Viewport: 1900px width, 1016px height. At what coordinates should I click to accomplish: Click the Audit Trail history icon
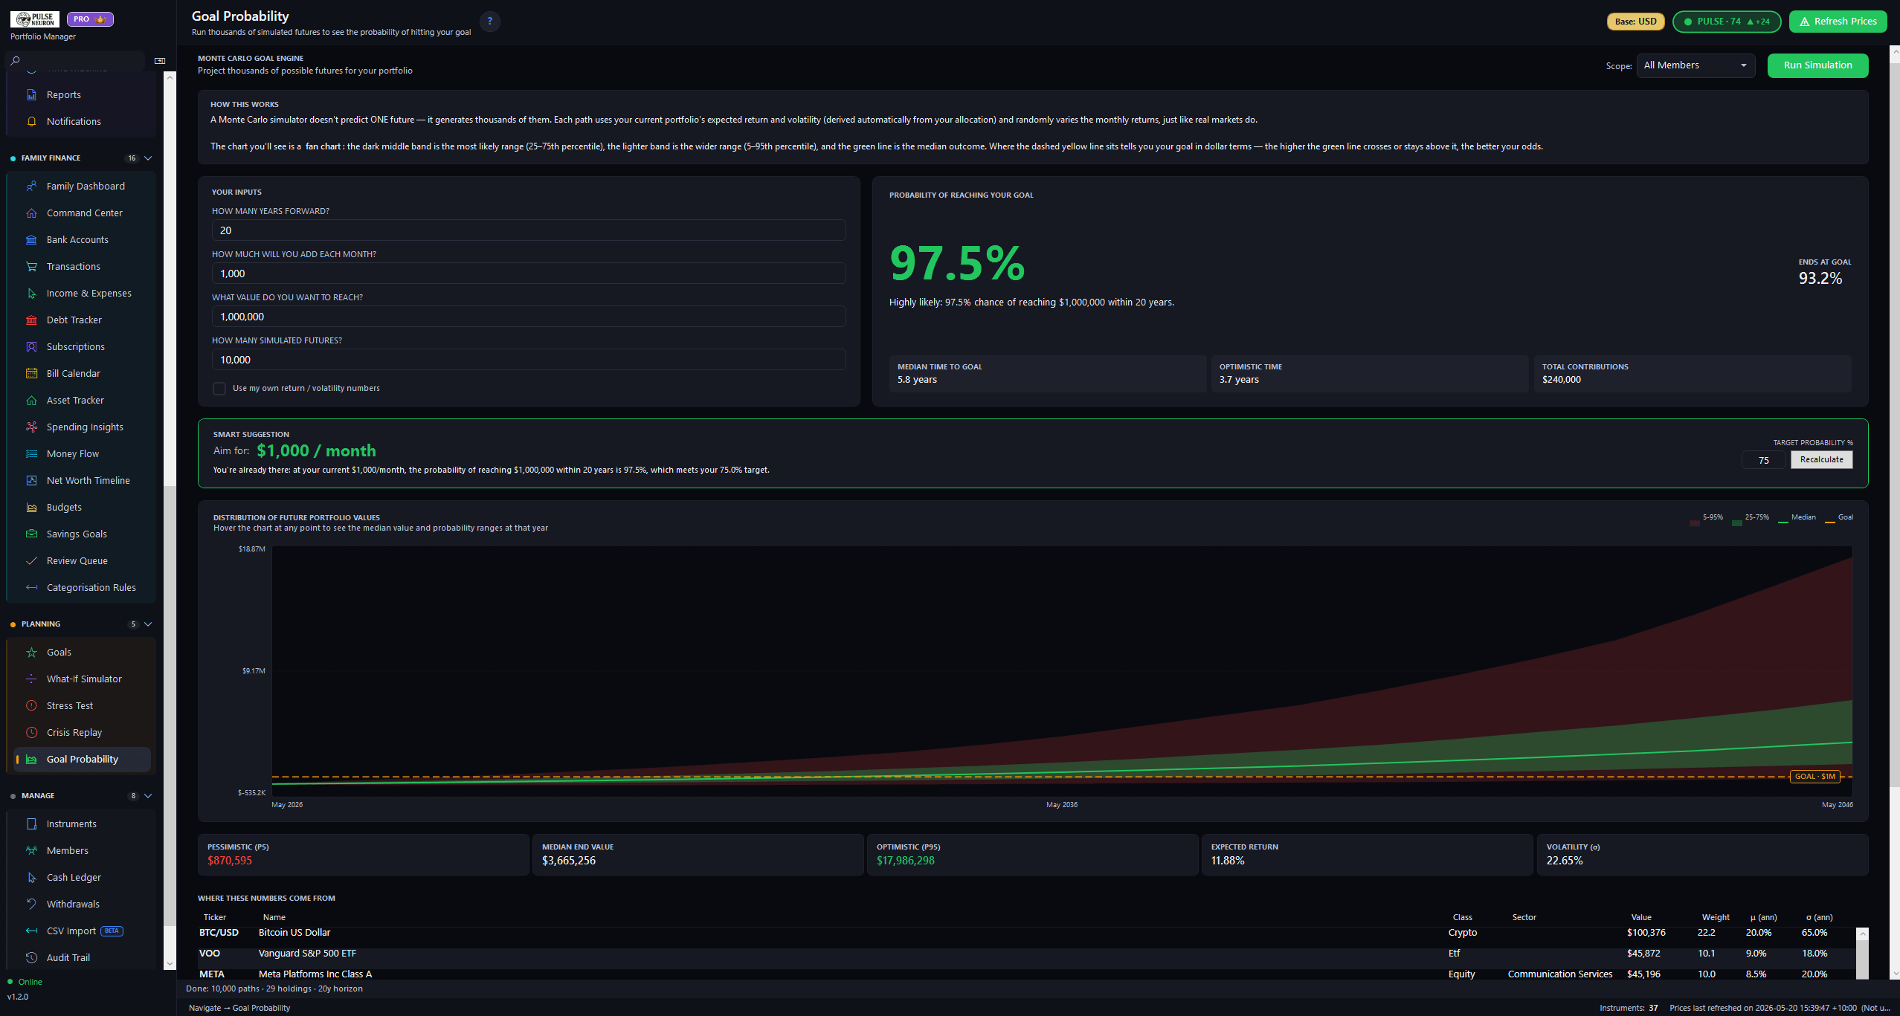click(31, 957)
